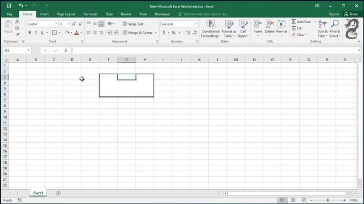Increase cell indent

click(x=116, y=33)
